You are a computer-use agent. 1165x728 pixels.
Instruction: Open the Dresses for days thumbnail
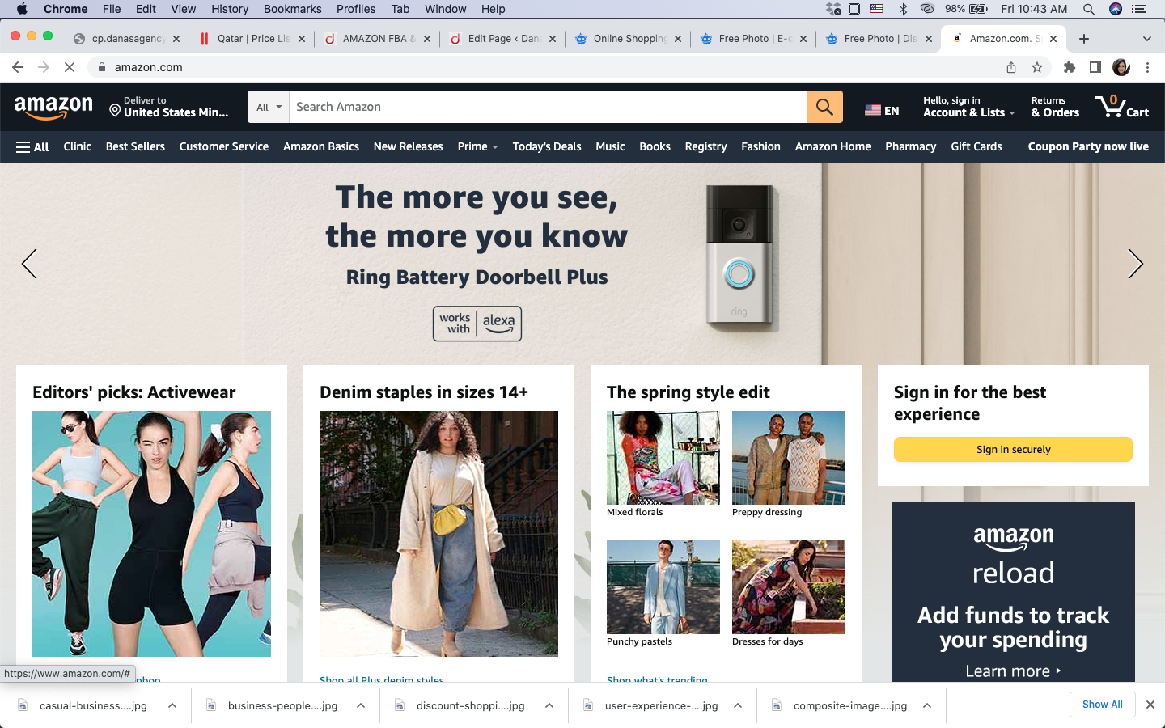789,587
